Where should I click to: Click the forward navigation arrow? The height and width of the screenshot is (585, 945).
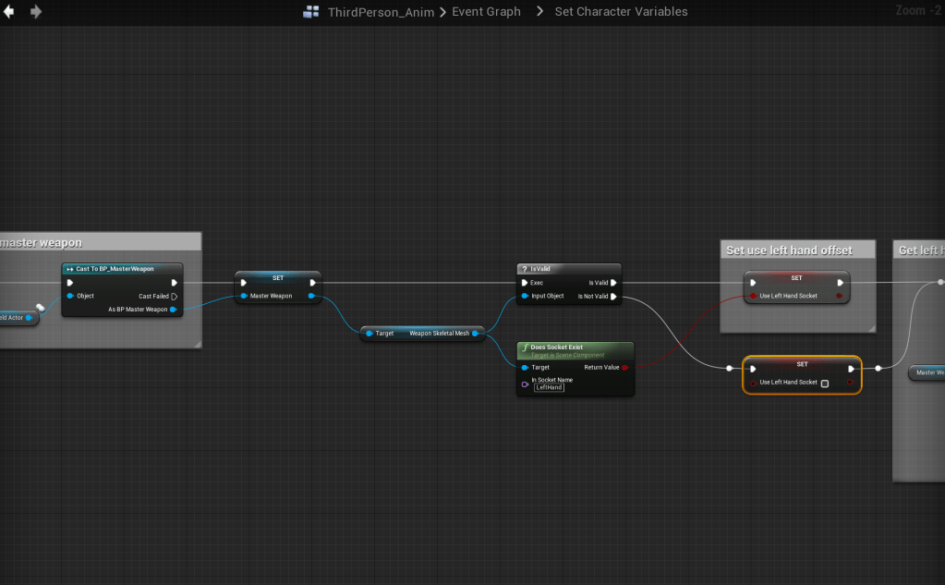(36, 12)
